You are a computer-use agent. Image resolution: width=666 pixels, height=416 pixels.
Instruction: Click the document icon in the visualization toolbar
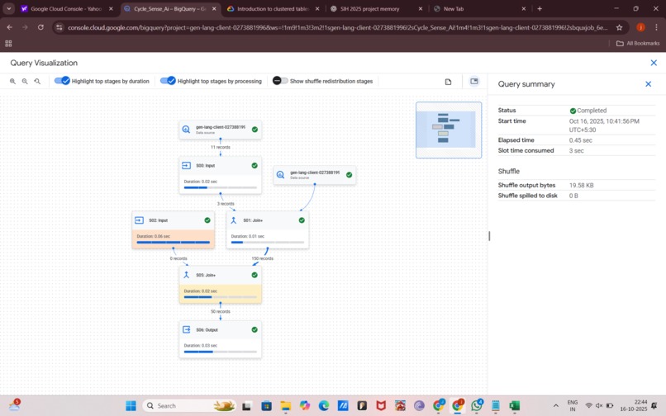click(448, 82)
